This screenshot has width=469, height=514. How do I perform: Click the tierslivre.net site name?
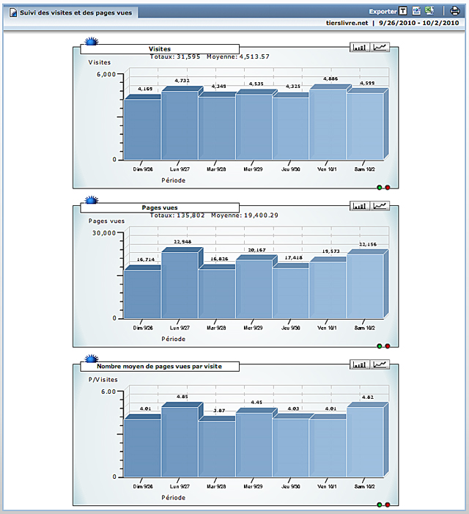[x=347, y=23]
